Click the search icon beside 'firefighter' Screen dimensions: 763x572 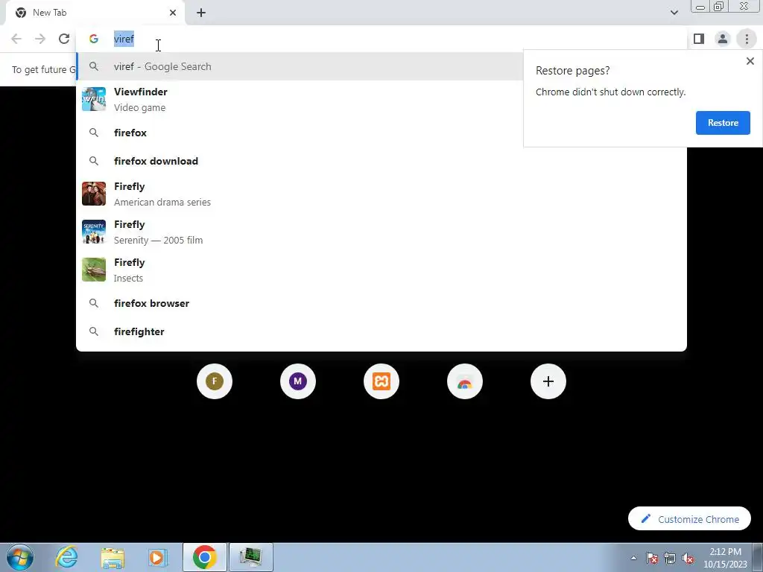pyautogui.click(x=93, y=331)
